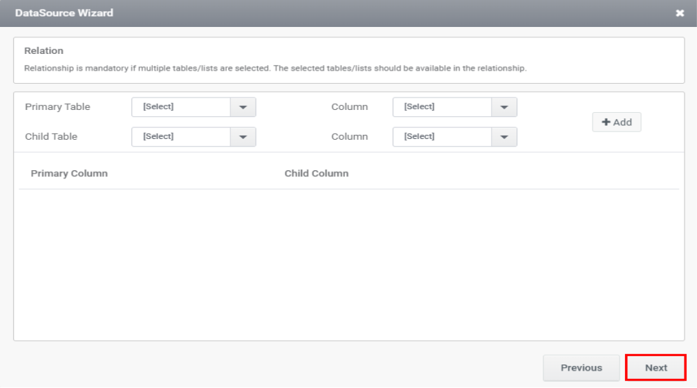Click the plus icon on Add button

606,122
